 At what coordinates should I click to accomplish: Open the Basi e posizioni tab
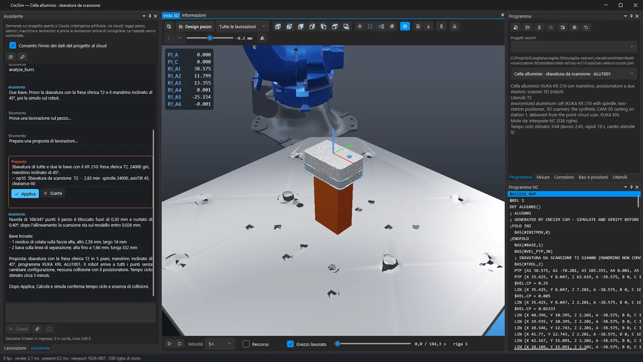click(x=593, y=177)
